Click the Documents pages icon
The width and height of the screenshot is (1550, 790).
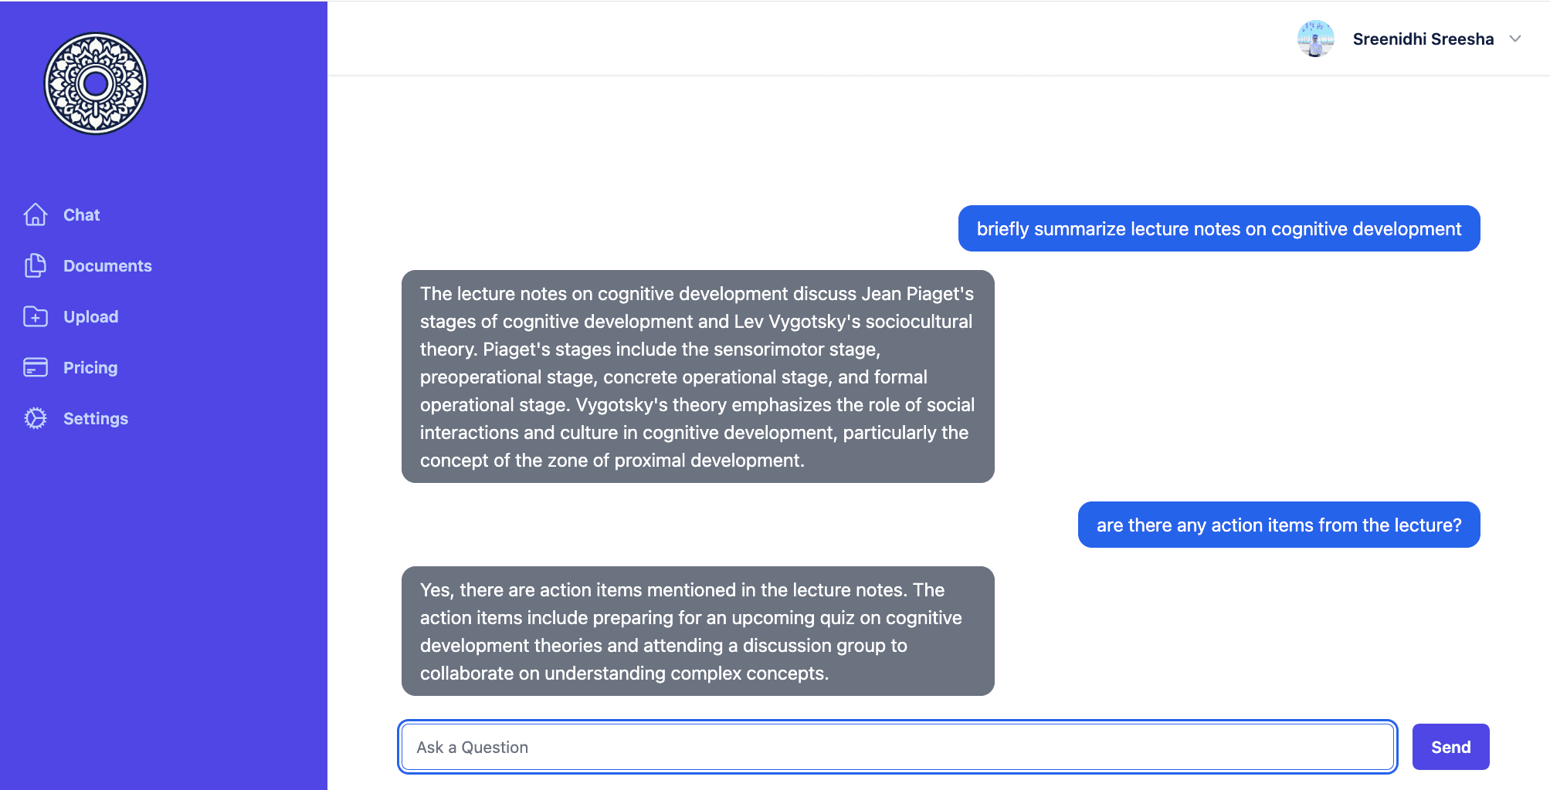pos(36,265)
